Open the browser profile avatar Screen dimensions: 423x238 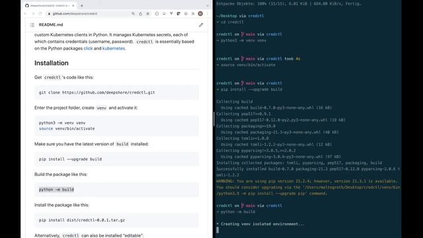click(x=200, y=13)
